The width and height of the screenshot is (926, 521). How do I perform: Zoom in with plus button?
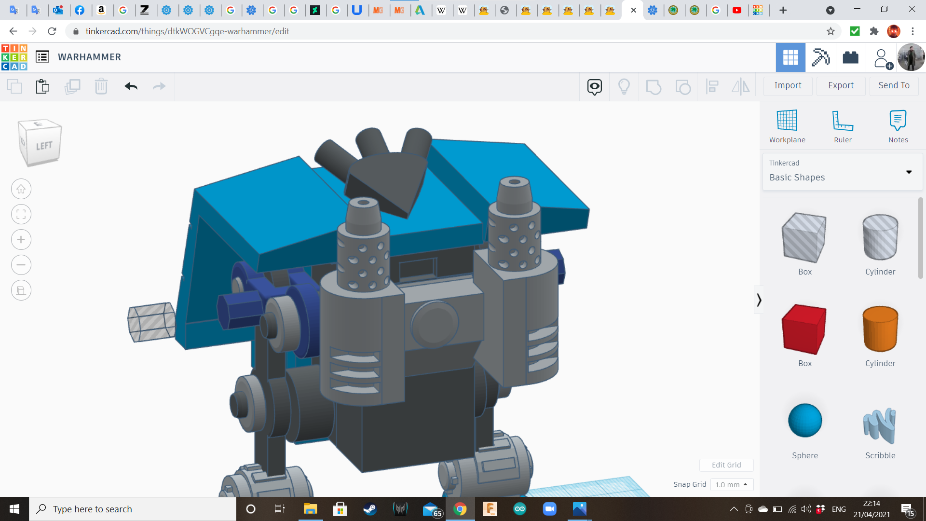pyautogui.click(x=21, y=240)
